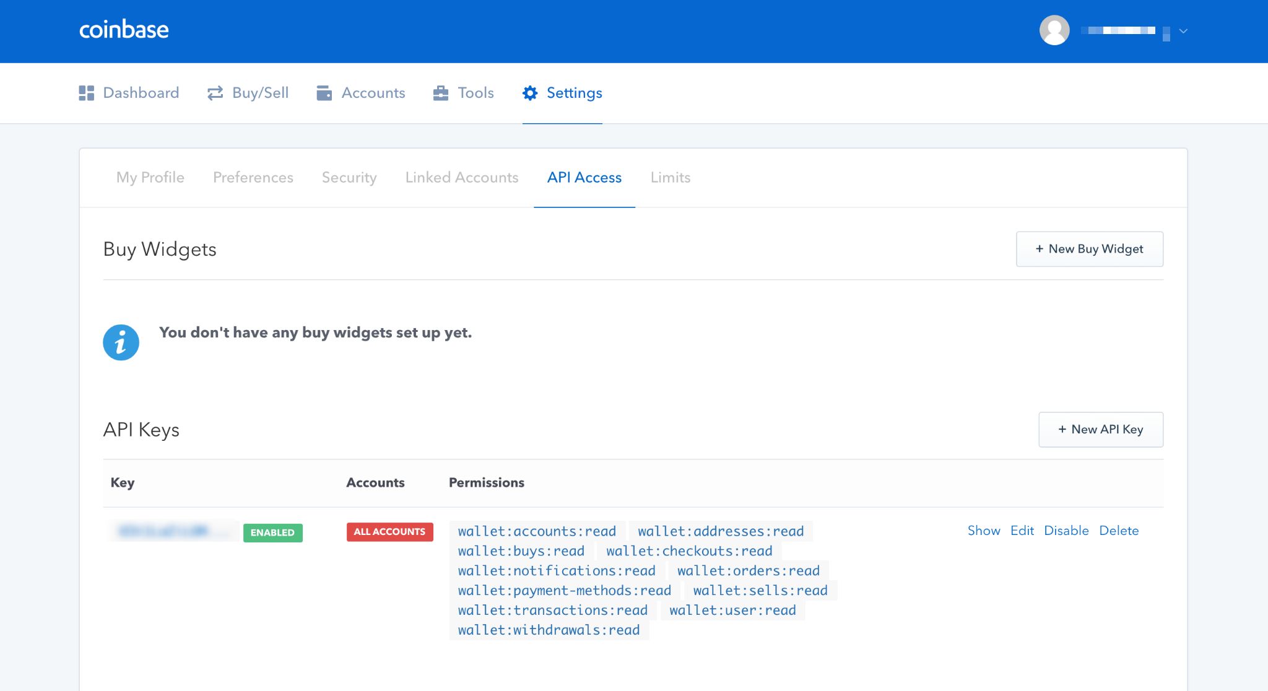Screen dimensions: 1268x691
Task: Click the Coinbase logo
Action: pyautogui.click(x=124, y=30)
